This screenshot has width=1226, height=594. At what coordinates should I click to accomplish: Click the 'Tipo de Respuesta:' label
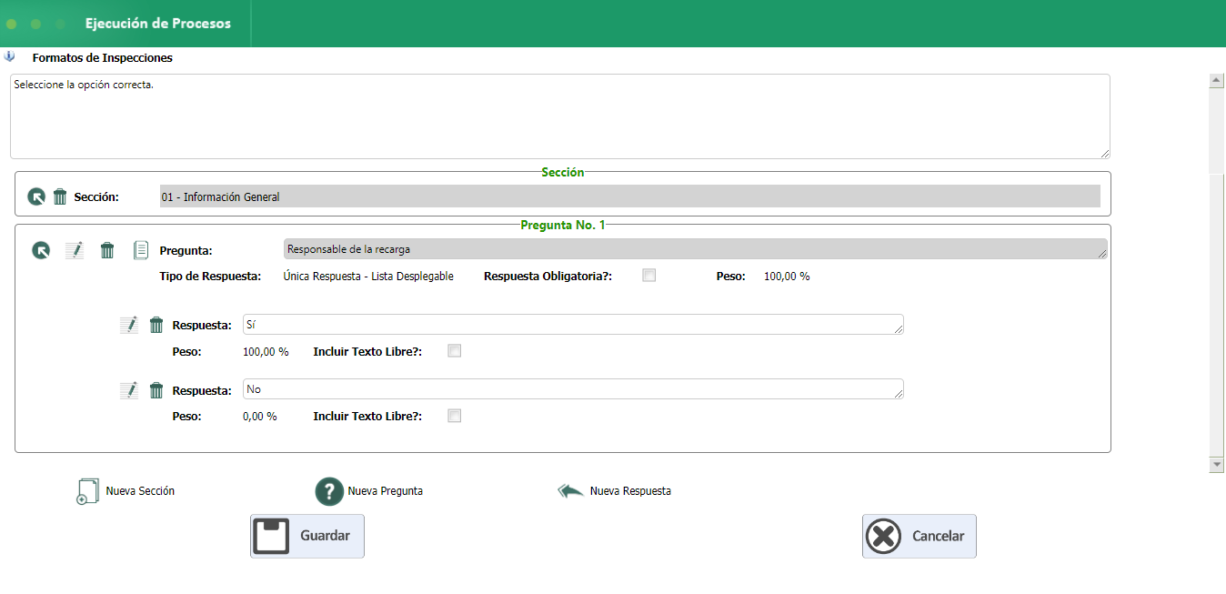[x=211, y=277]
